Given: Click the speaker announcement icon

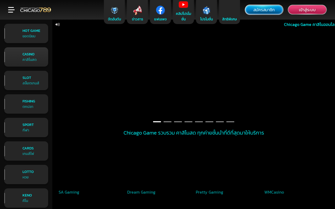Looking at the screenshot, I should (58, 25).
